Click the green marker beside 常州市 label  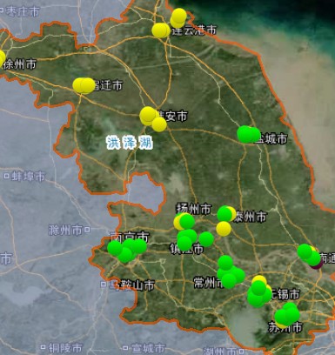click(x=229, y=281)
